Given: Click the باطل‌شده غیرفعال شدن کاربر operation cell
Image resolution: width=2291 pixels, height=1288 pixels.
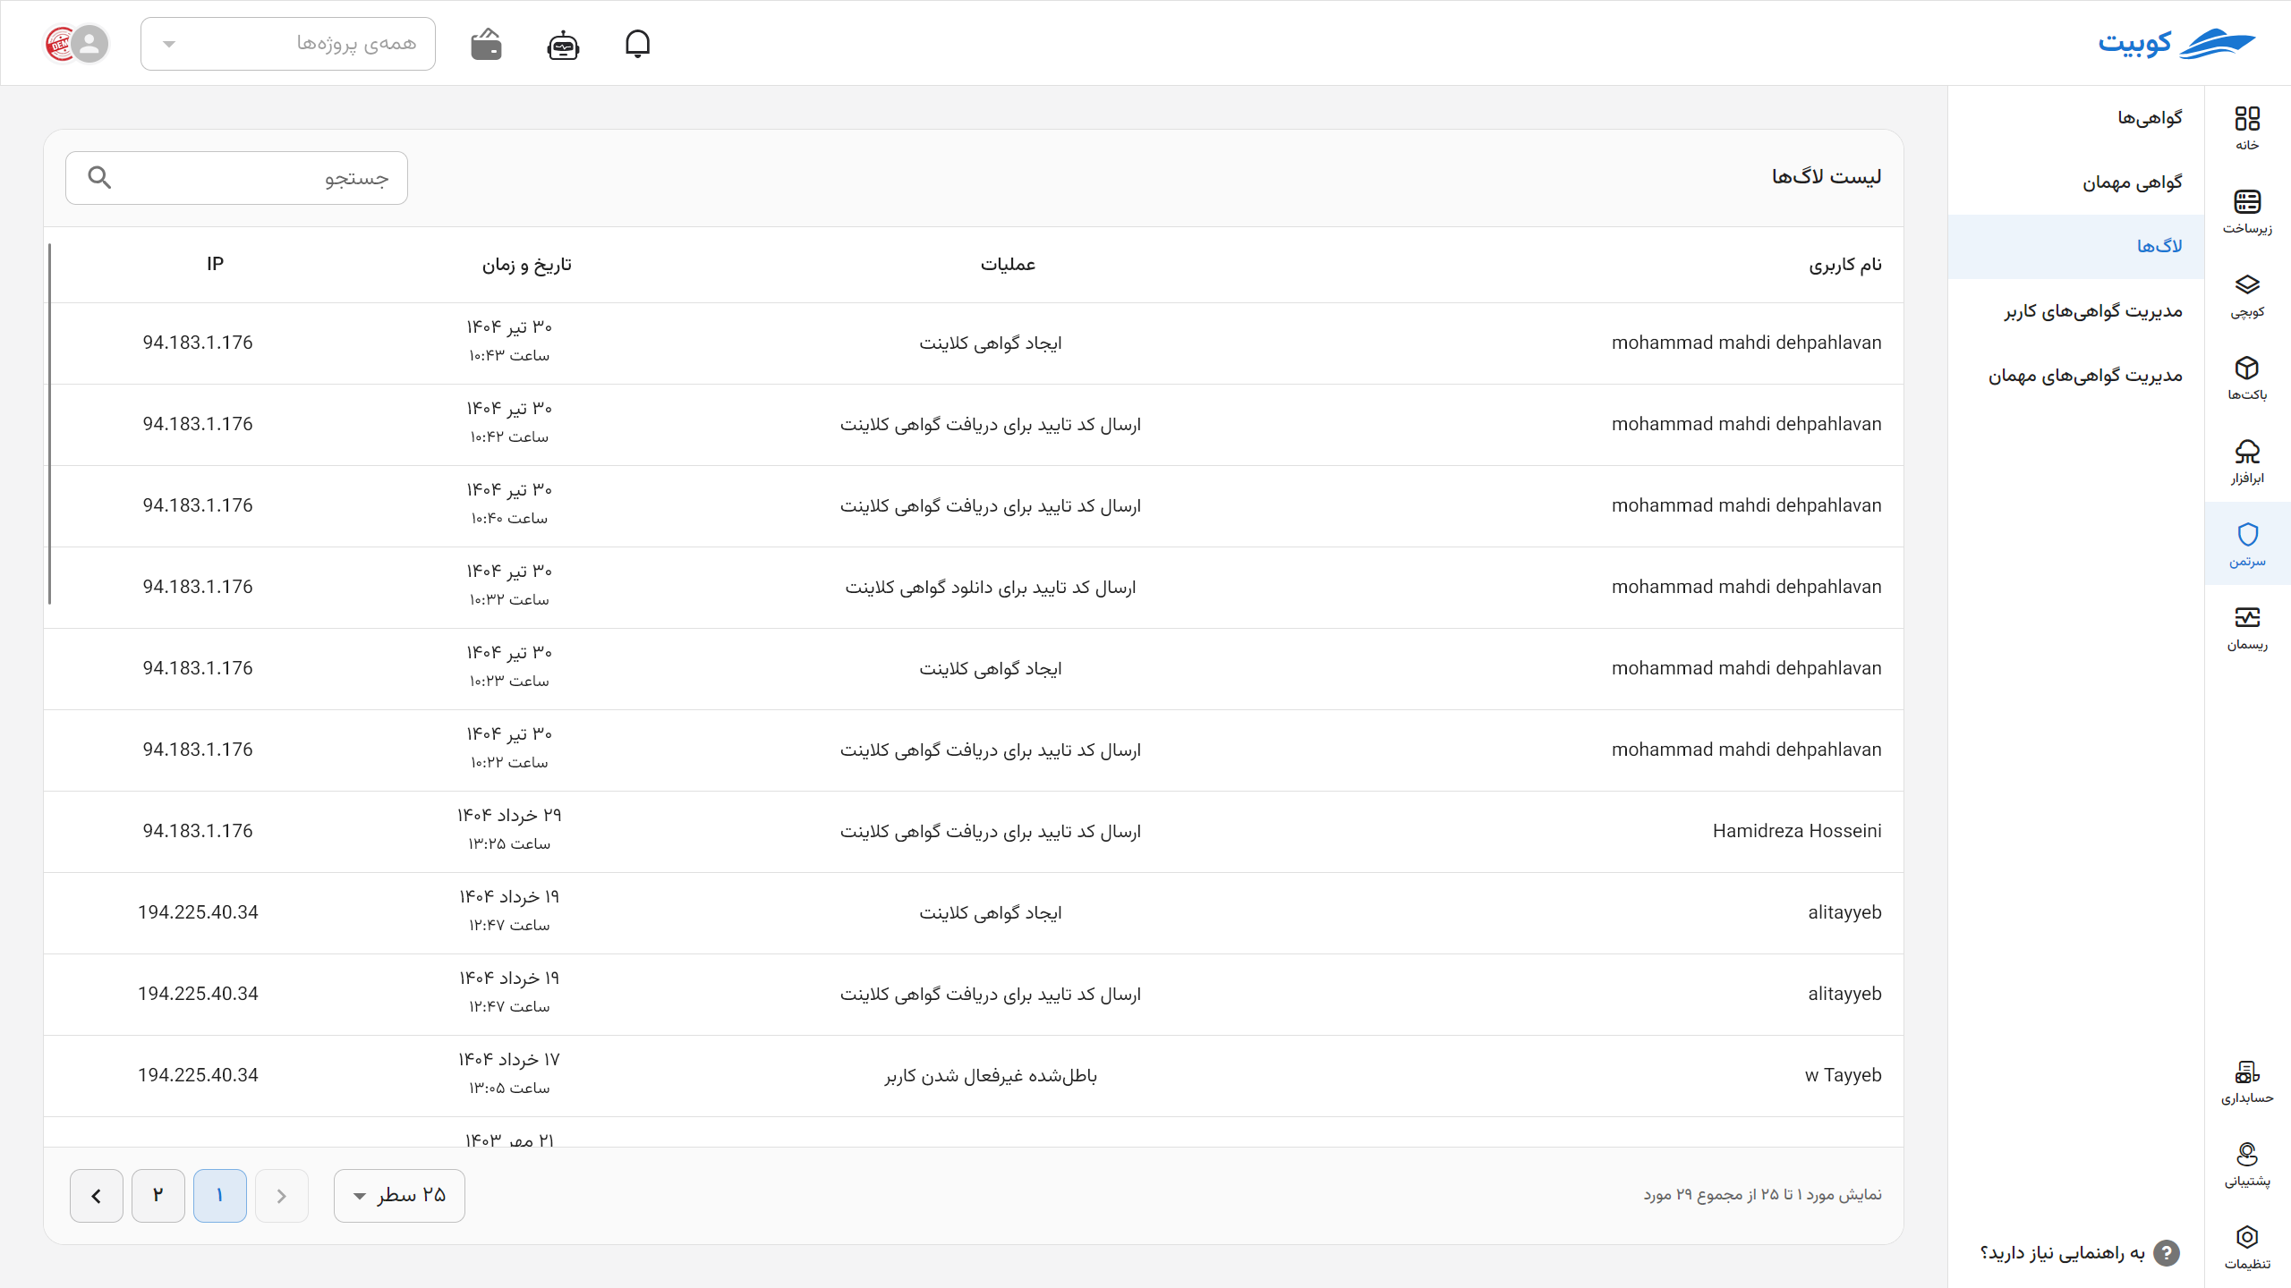Looking at the screenshot, I should (991, 1075).
